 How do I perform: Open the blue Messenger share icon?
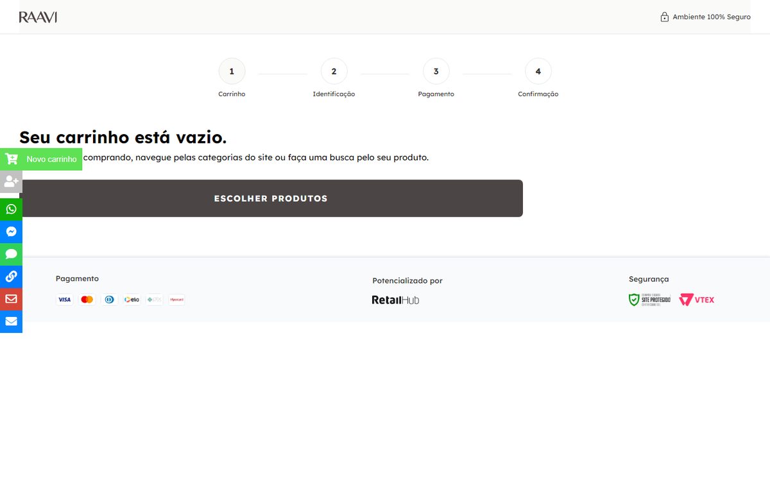click(11, 232)
